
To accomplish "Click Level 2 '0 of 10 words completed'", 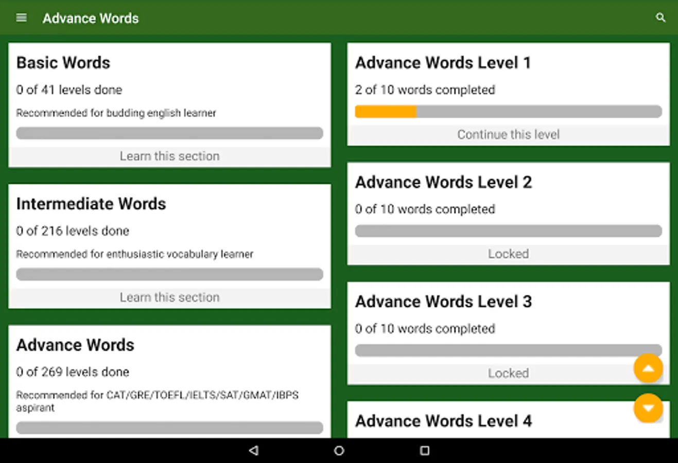I will [x=425, y=209].
